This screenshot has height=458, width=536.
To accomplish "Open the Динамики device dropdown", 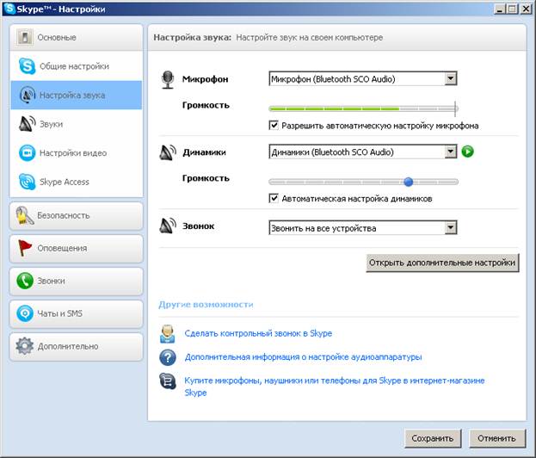I will [363, 152].
